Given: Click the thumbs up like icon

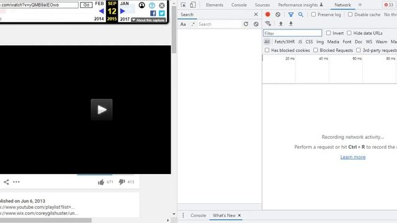Looking at the screenshot, I should pyautogui.click(x=101, y=182).
